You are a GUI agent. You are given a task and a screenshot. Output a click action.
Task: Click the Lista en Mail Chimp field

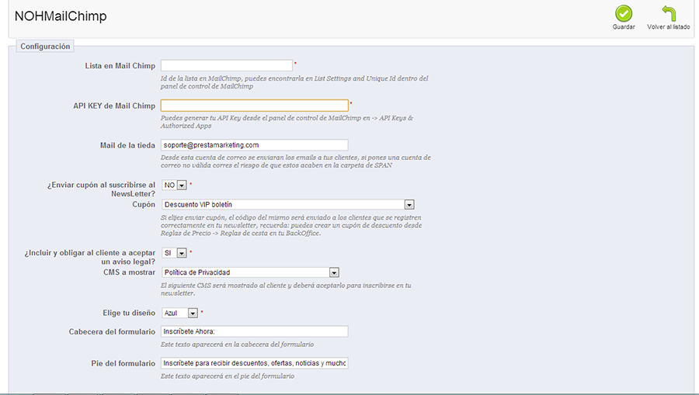coord(227,65)
